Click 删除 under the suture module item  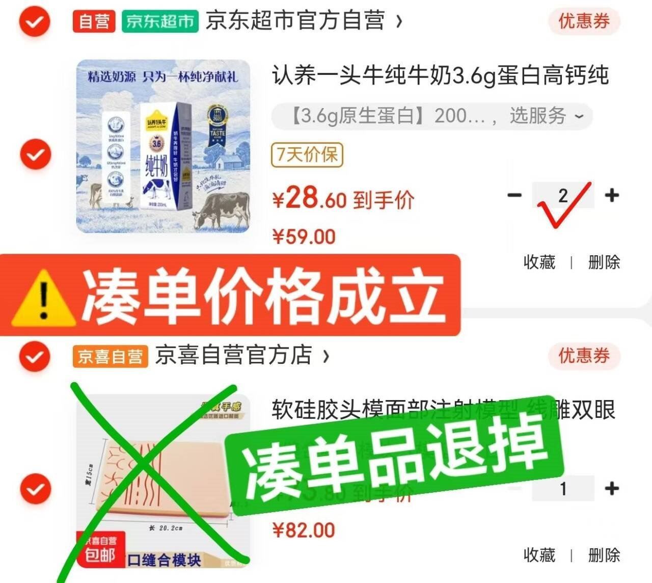604,555
